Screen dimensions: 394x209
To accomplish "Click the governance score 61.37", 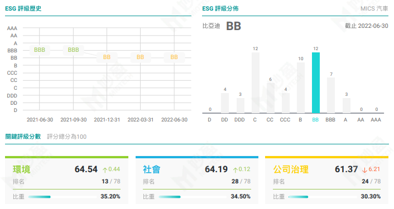I will (x=346, y=169).
